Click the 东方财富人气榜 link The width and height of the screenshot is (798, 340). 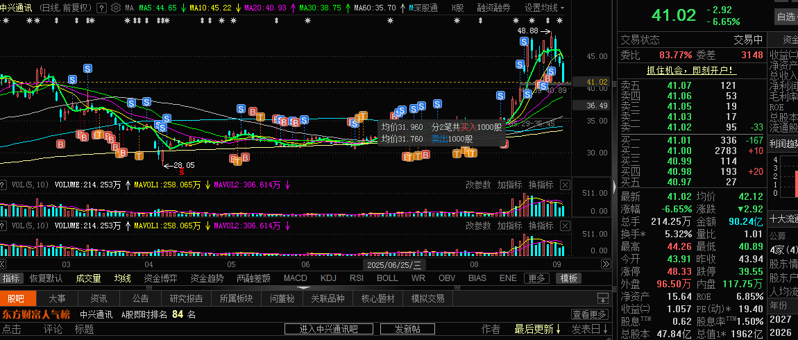(x=36, y=314)
